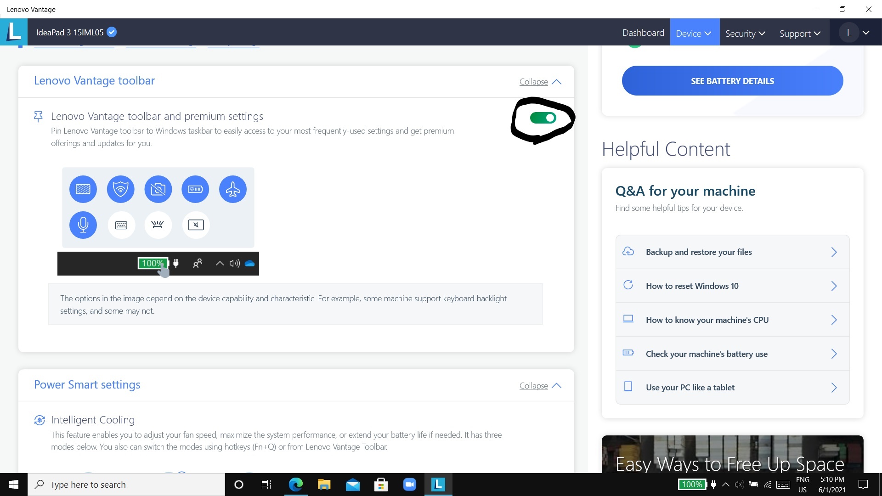Open Use your PC like a tablet
Image resolution: width=882 pixels, height=496 pixels.
pyautogui.click(x=732, y=387)
